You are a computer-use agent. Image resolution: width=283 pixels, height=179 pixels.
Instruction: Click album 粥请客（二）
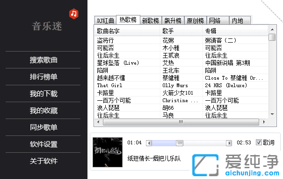pos(220,40)
